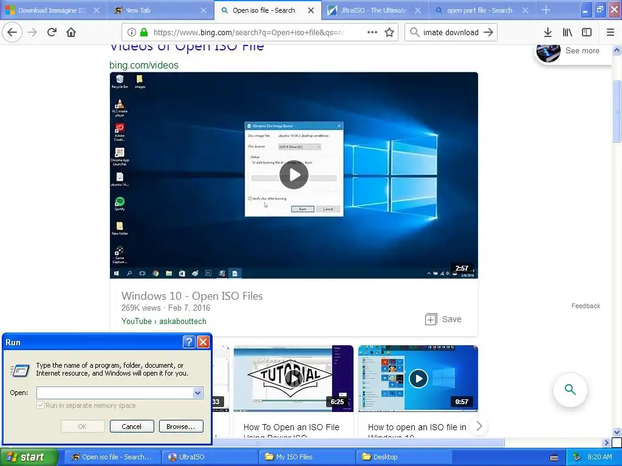Click the search bar magnifier icon
This screenshot has height=466, width=622.
point(414,32)
